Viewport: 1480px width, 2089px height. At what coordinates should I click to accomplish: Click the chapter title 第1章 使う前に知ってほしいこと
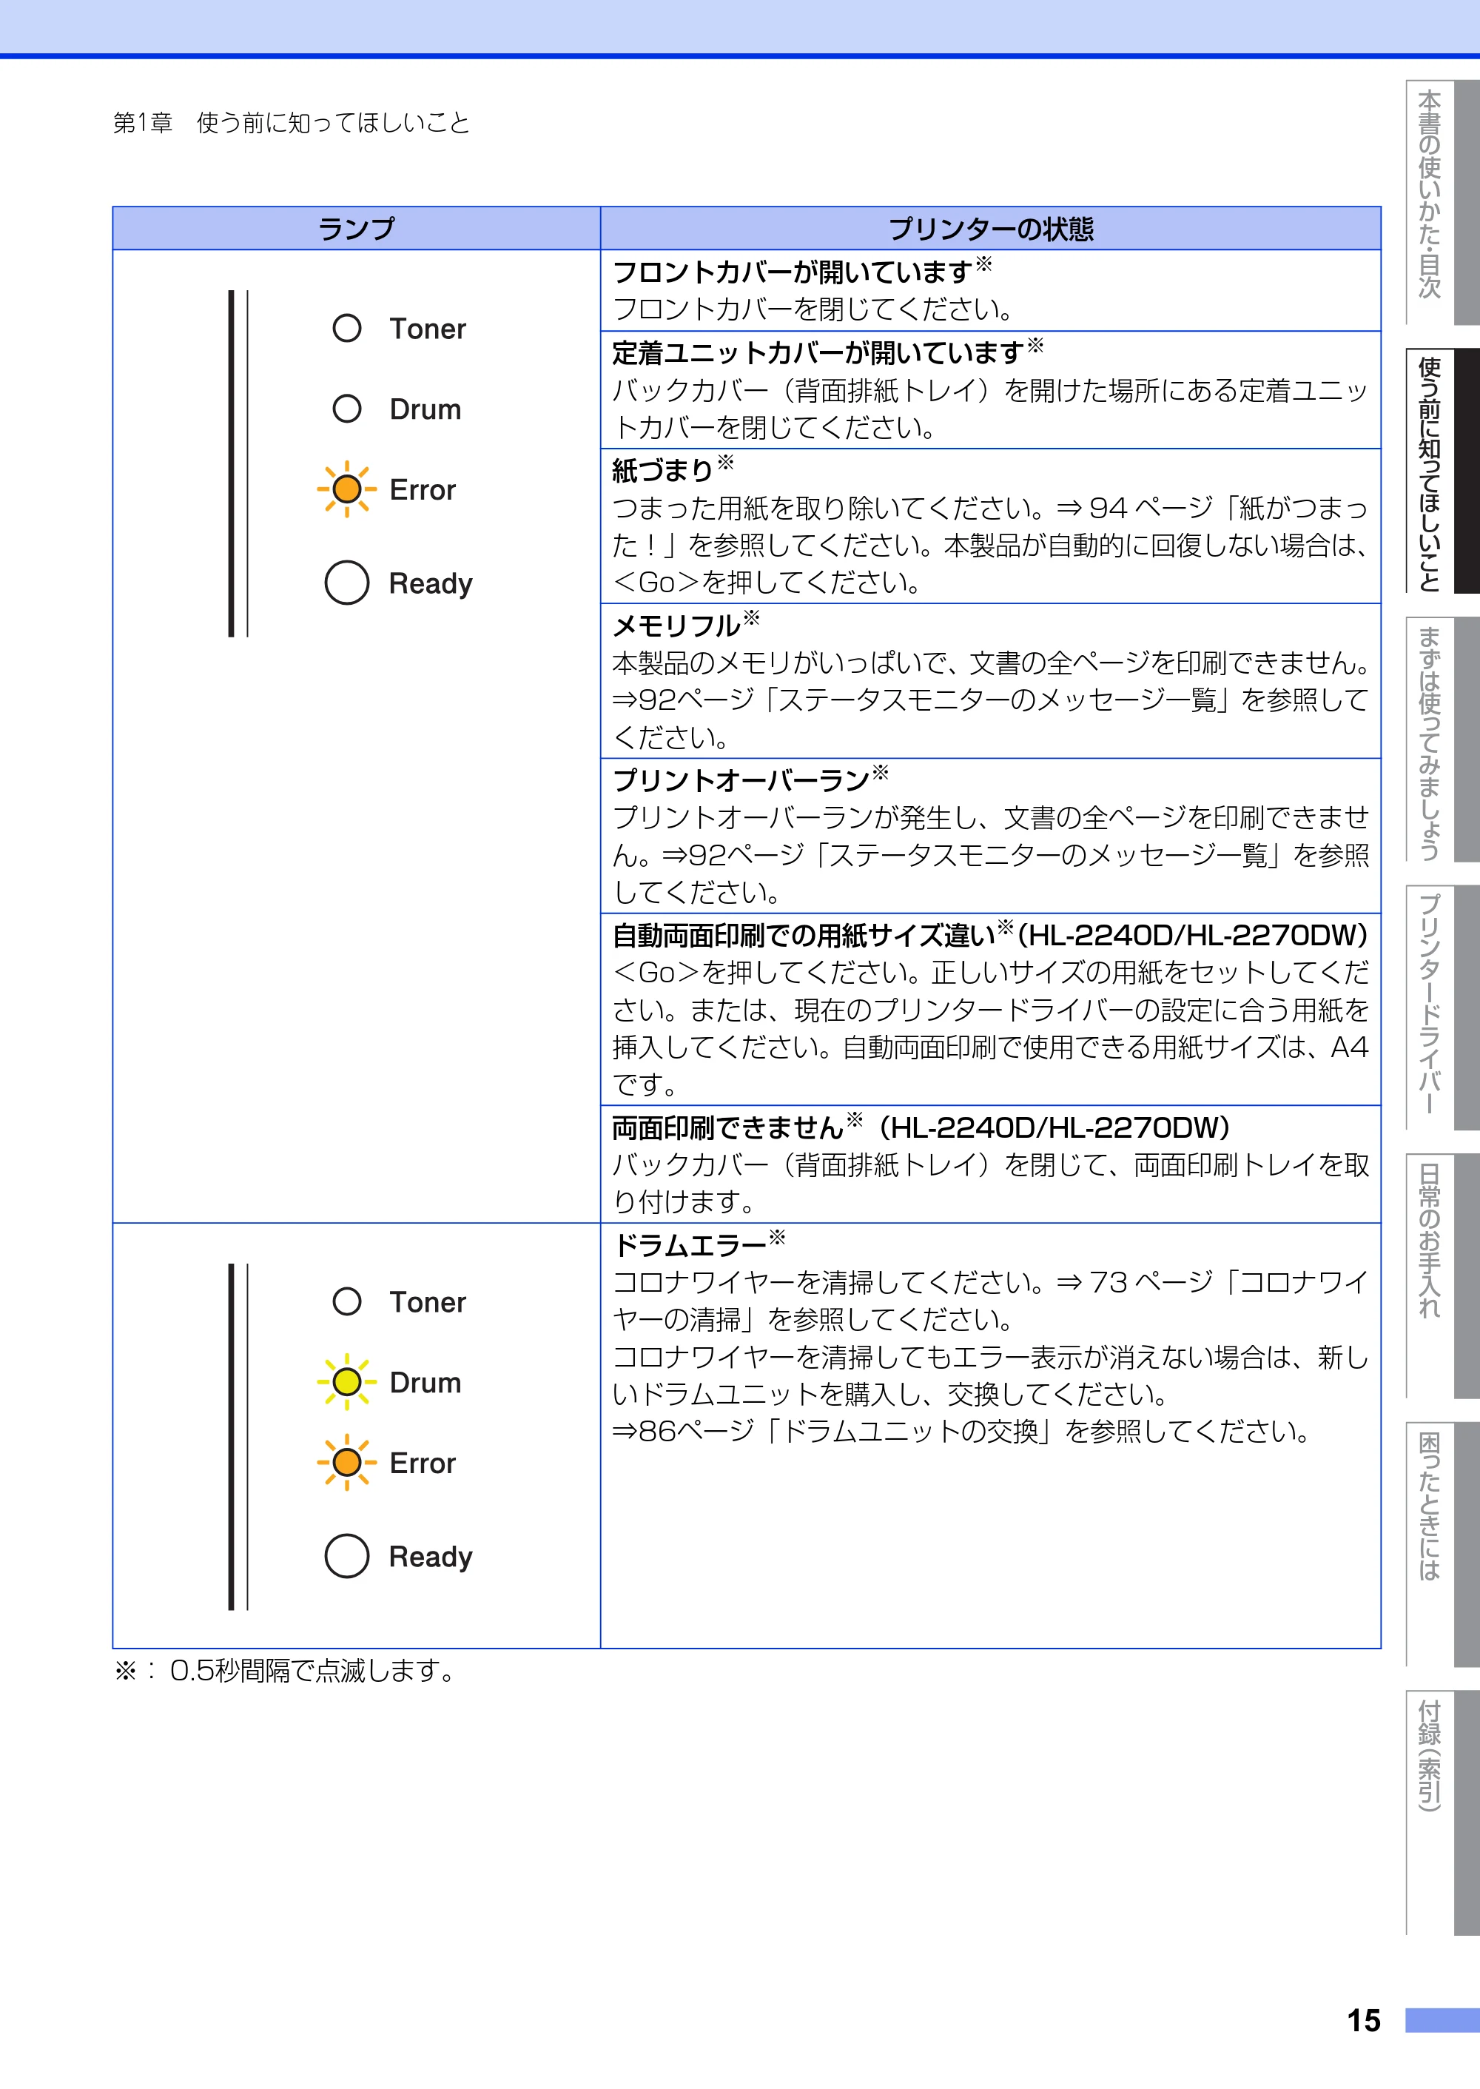[292, 122]
